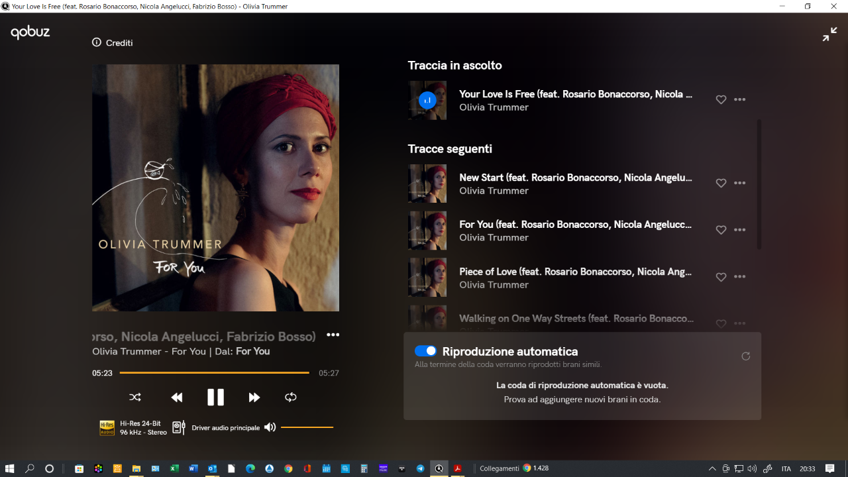The height and width of the screenshot is (477, 848).
Task: Open the audio output device selector
Action: [179, 427]
